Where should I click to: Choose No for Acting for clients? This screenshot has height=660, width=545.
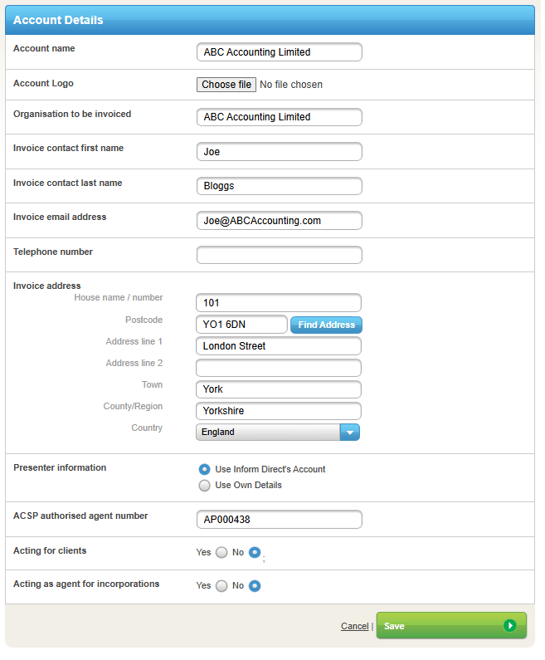coord(255,552)
